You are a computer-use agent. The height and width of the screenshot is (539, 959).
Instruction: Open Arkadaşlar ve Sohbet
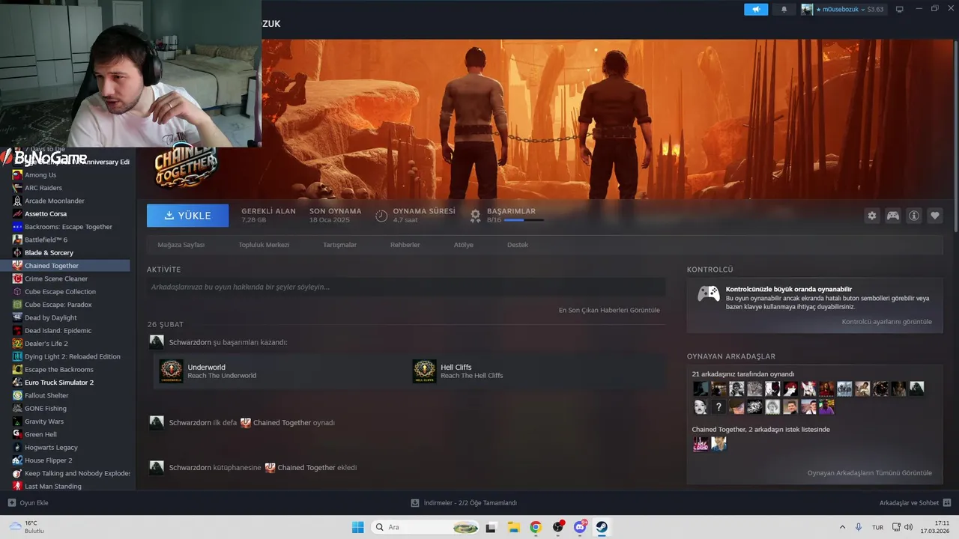[x=915, y=503]
